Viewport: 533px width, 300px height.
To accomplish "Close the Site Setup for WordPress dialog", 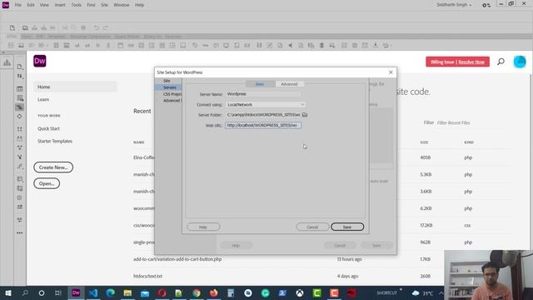I will (x=391, y=72).
